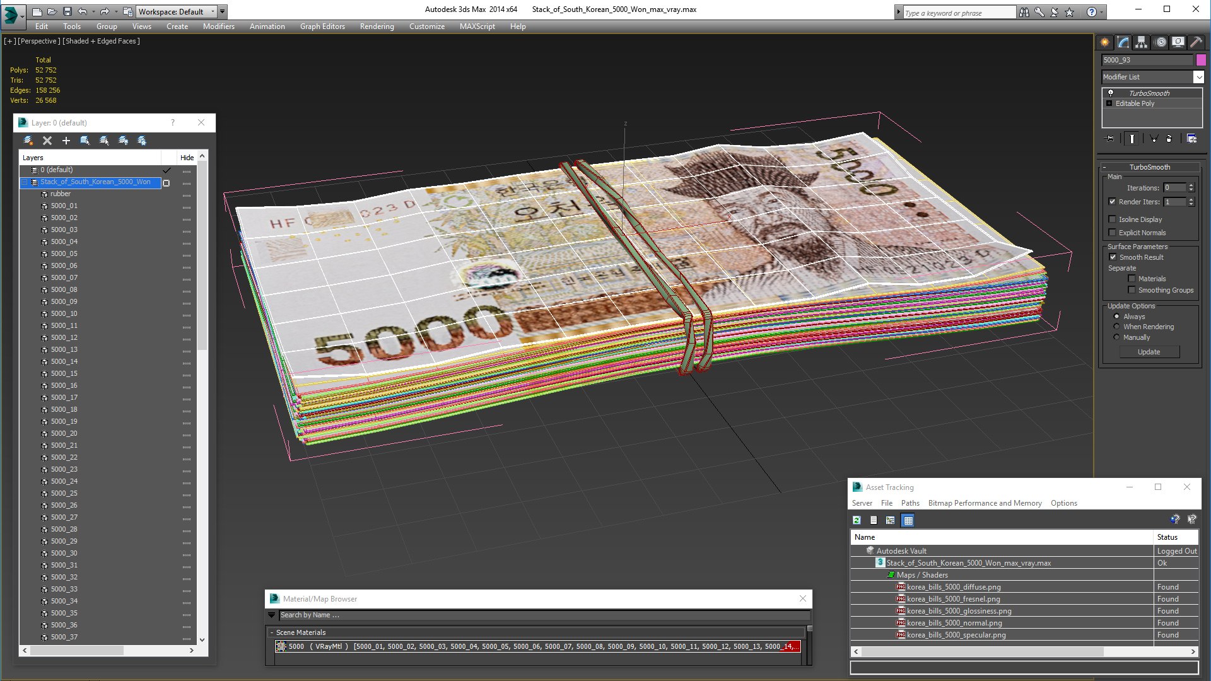This screenshot has width=1211, height=681.
Task: Open Undo history dropdown arrow
Action: pyautogui.click(x=93, y=11)
